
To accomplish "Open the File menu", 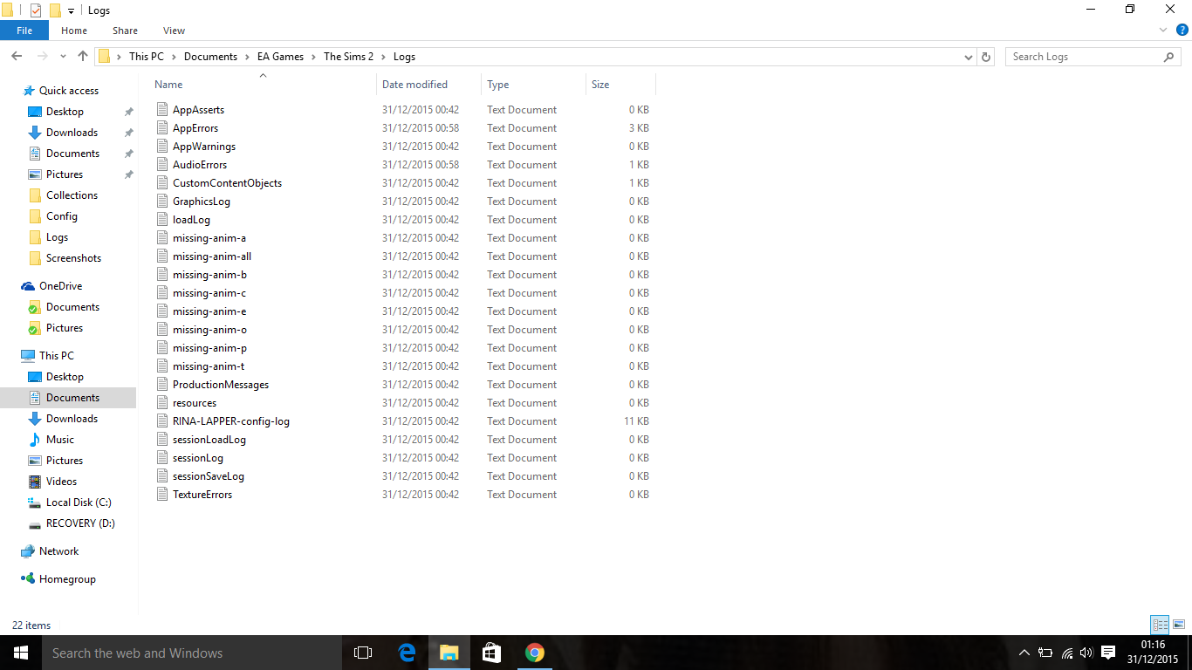I will pyautogui.click(x=24, y=31).
